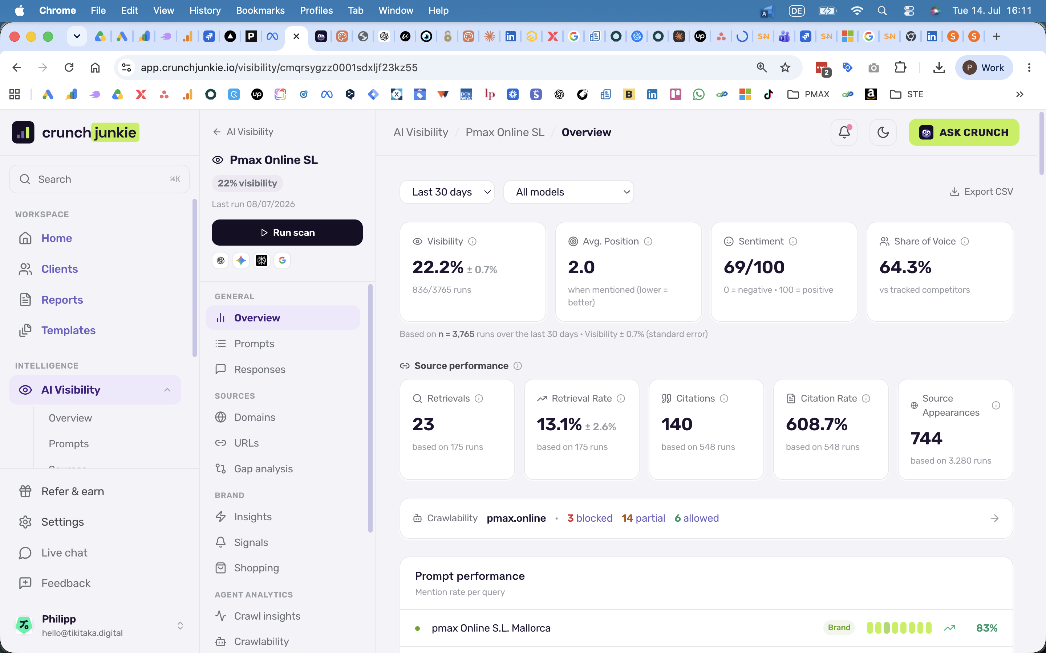Click the 3 blocked crawlability count
The height and width of the screenshot is (653, 1046).
589,518
